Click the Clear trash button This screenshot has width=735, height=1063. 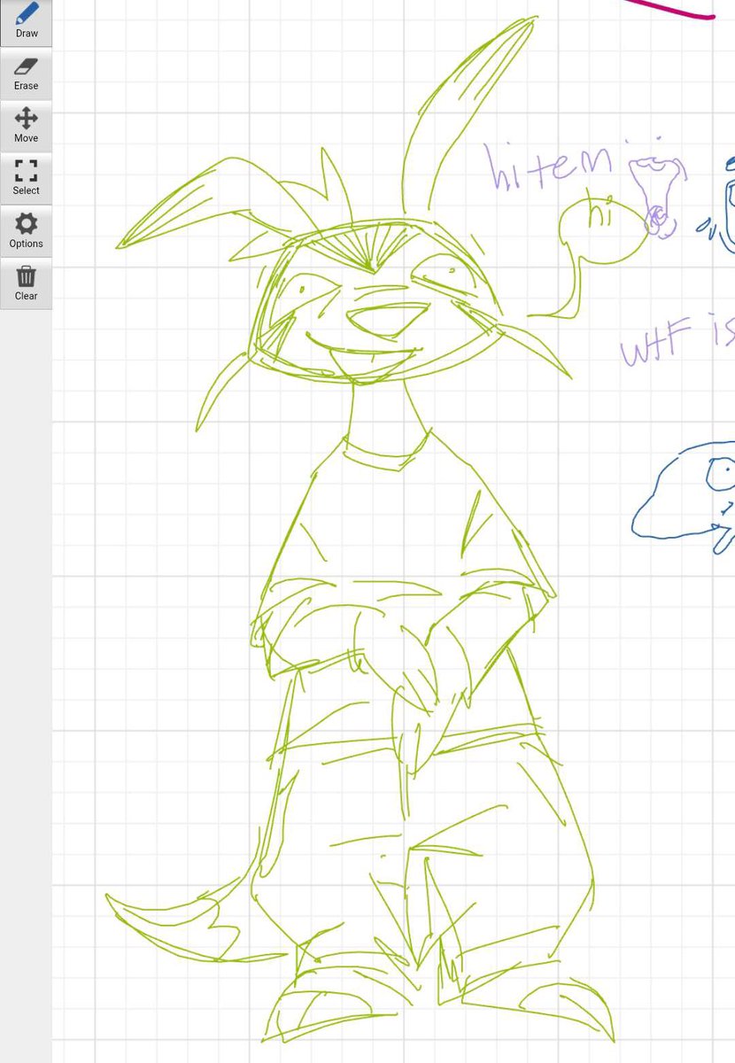click(26, 283)
